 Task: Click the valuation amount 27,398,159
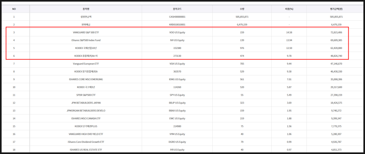point(336,95)
